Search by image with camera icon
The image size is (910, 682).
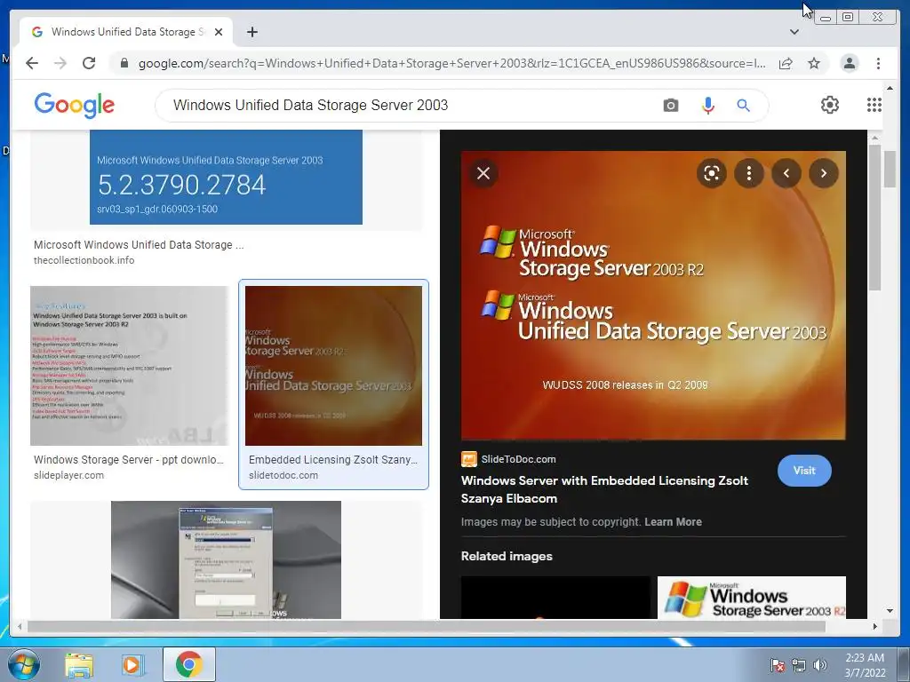pos(670,105)
